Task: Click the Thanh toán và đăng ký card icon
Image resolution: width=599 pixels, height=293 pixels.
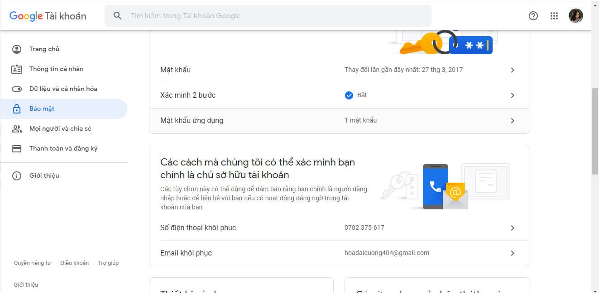Action: point(17,149)
